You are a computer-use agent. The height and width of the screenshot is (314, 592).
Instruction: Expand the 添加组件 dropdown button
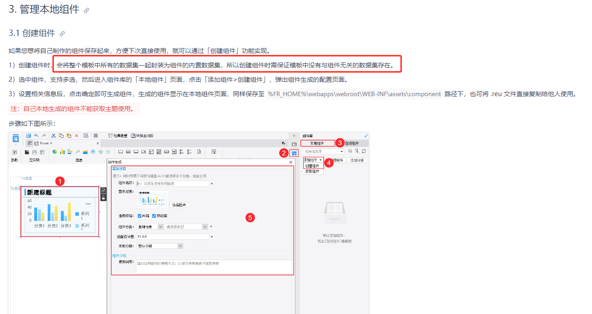click(313, 160)
